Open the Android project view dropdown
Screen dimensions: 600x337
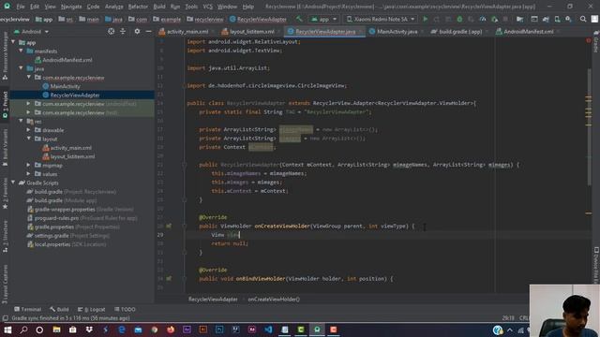[x=31, y=32]
